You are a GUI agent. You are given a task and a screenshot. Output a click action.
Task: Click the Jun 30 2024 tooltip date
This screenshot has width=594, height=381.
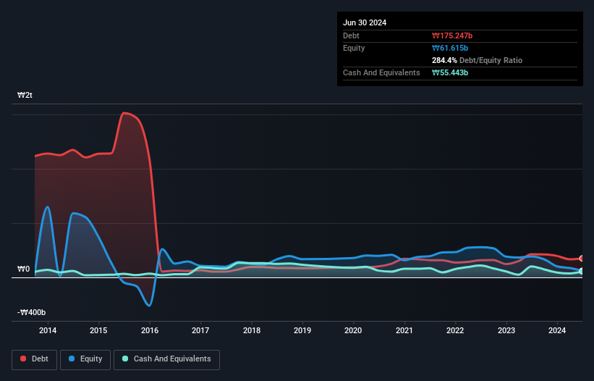(365, 22)
